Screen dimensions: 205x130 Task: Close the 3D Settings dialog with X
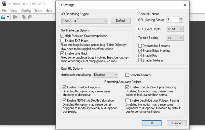[x=184, y=5]
